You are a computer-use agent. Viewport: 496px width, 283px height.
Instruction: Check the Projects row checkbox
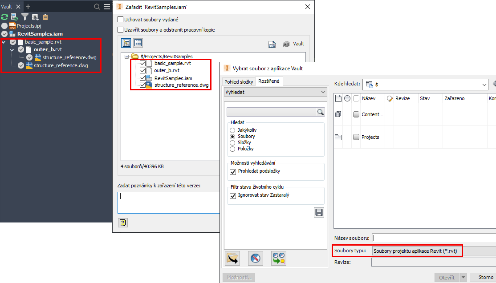(356, 137)
